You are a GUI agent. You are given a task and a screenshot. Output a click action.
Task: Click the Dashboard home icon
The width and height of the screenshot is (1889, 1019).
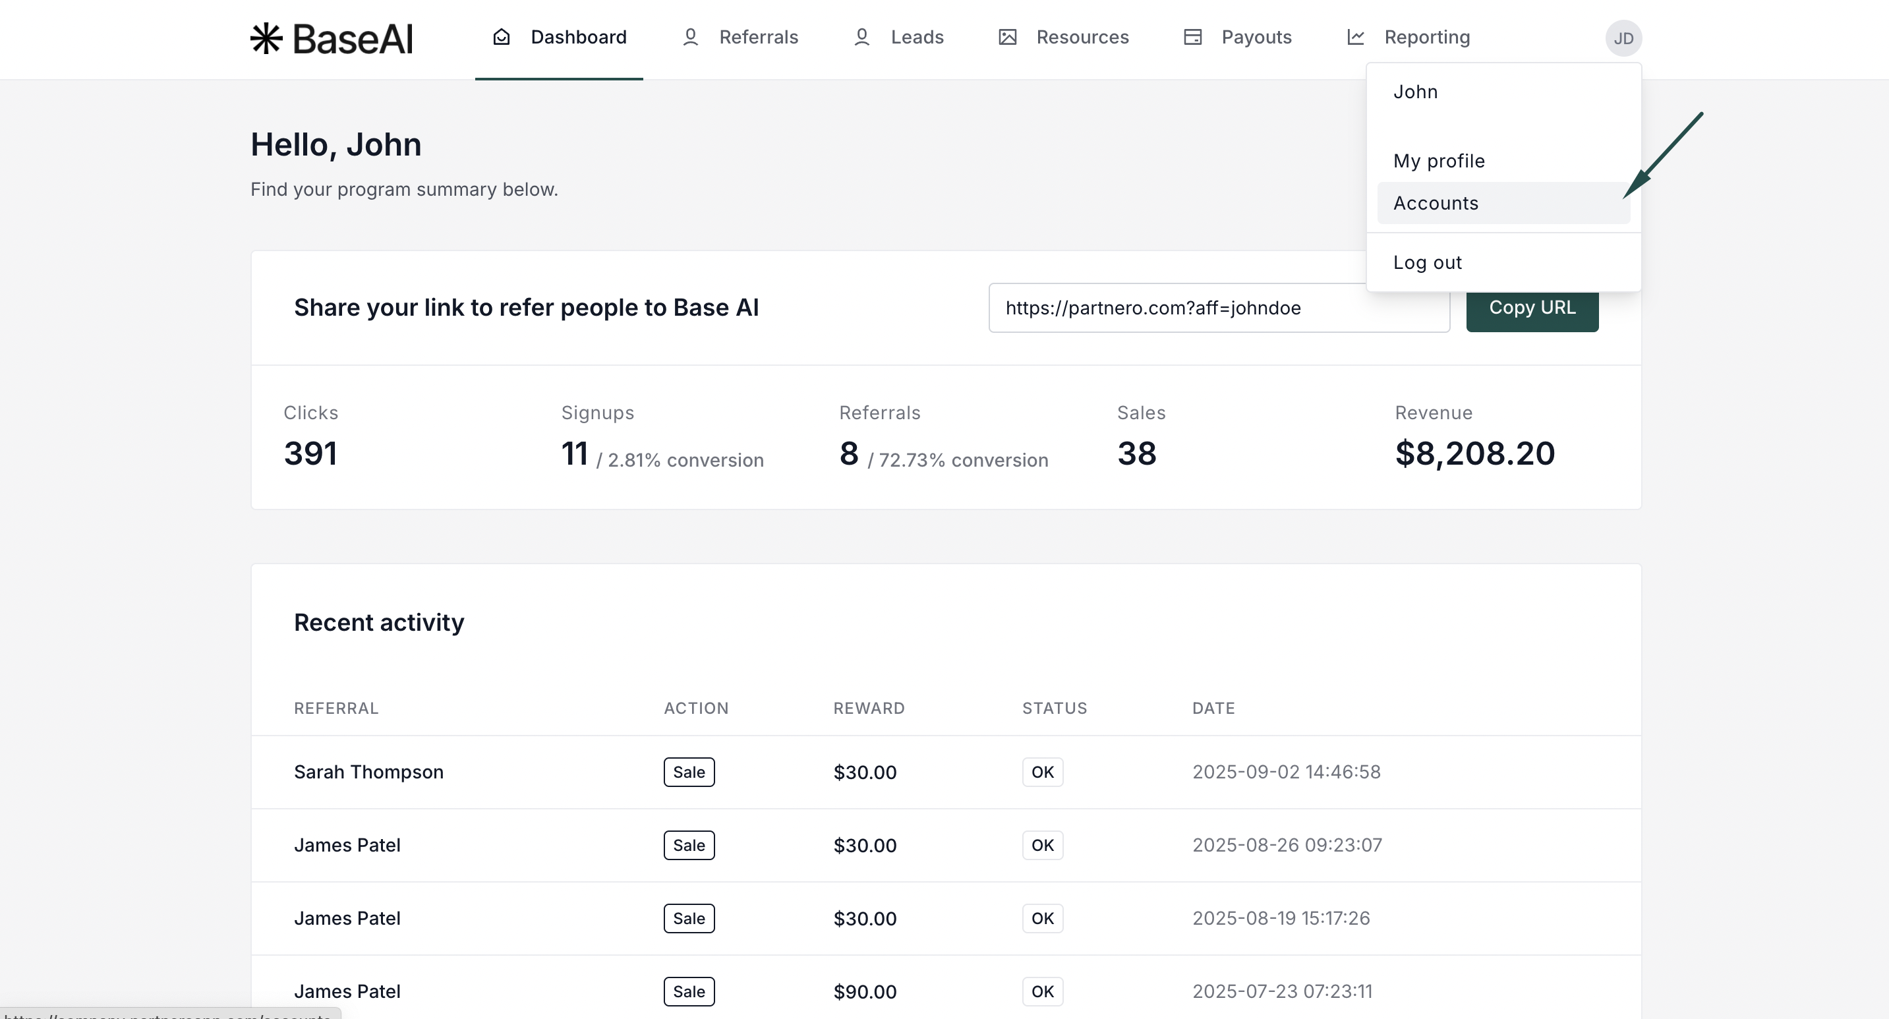pyautogui.click(x=501, y=38)
